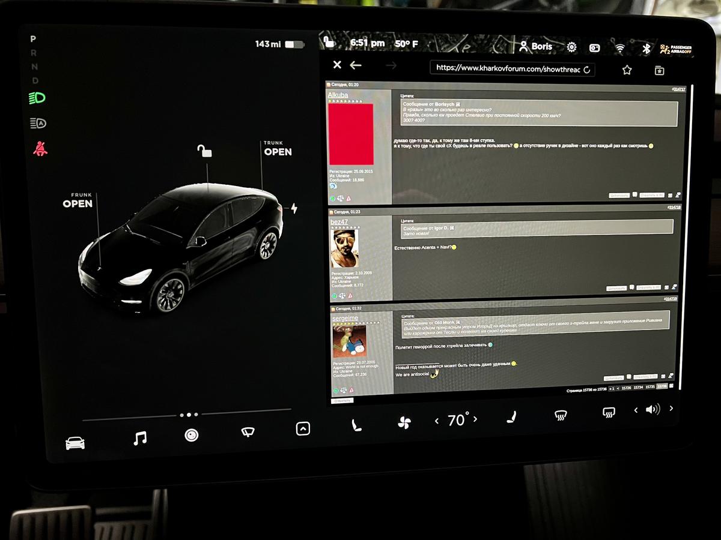Bookmark this page with the star icon
This screenshot has width=721, height=540.
[627, 70]
